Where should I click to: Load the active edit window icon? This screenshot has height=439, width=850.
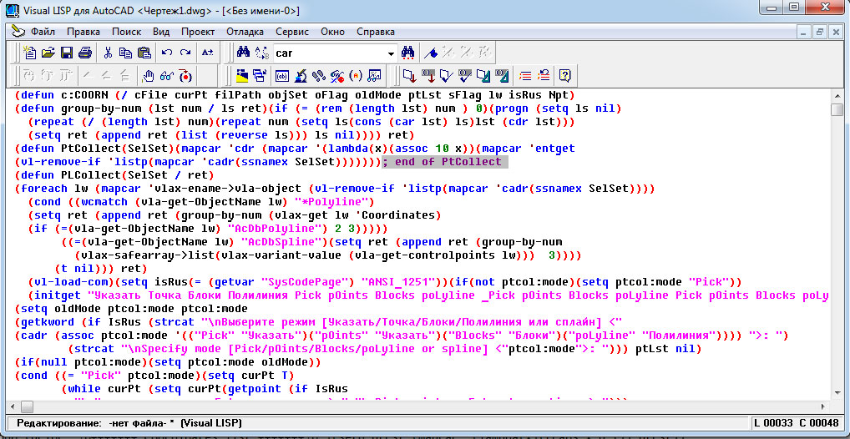click(x=410, y=75)
